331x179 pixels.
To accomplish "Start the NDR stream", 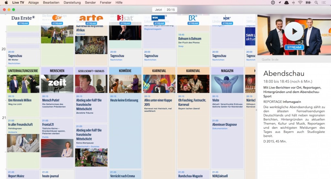I will point(227,23).
